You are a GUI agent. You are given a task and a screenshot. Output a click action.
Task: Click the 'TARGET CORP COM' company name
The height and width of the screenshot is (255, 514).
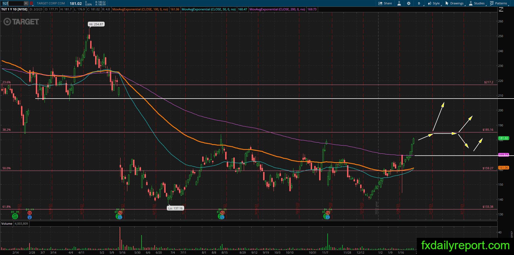coord(51,3)
